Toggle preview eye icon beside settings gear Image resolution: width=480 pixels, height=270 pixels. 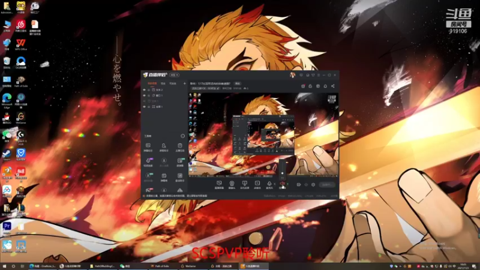[x=306, y=185]
